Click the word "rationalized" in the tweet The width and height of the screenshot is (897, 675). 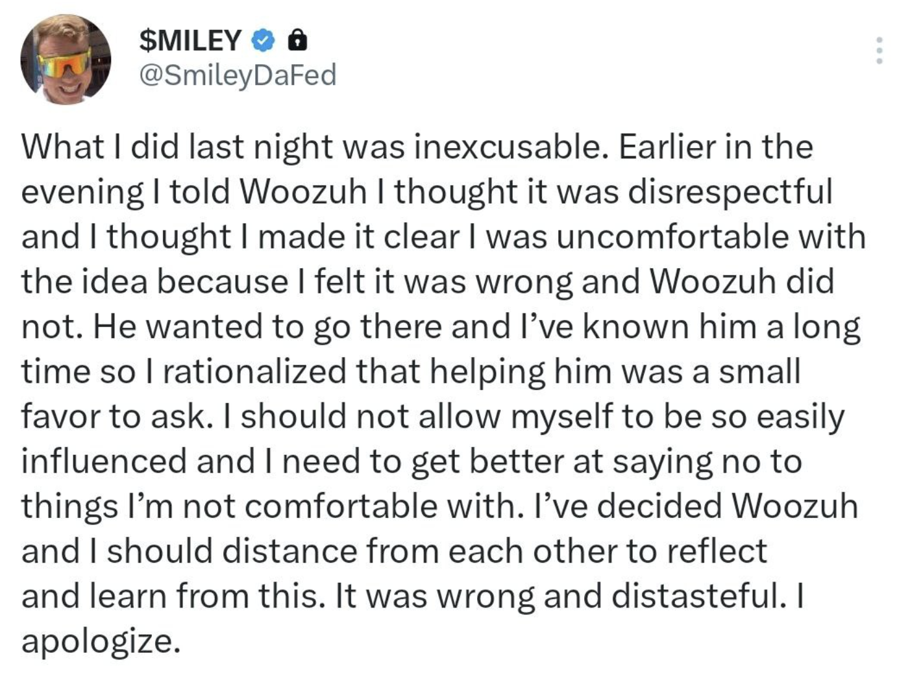[254, 371]
